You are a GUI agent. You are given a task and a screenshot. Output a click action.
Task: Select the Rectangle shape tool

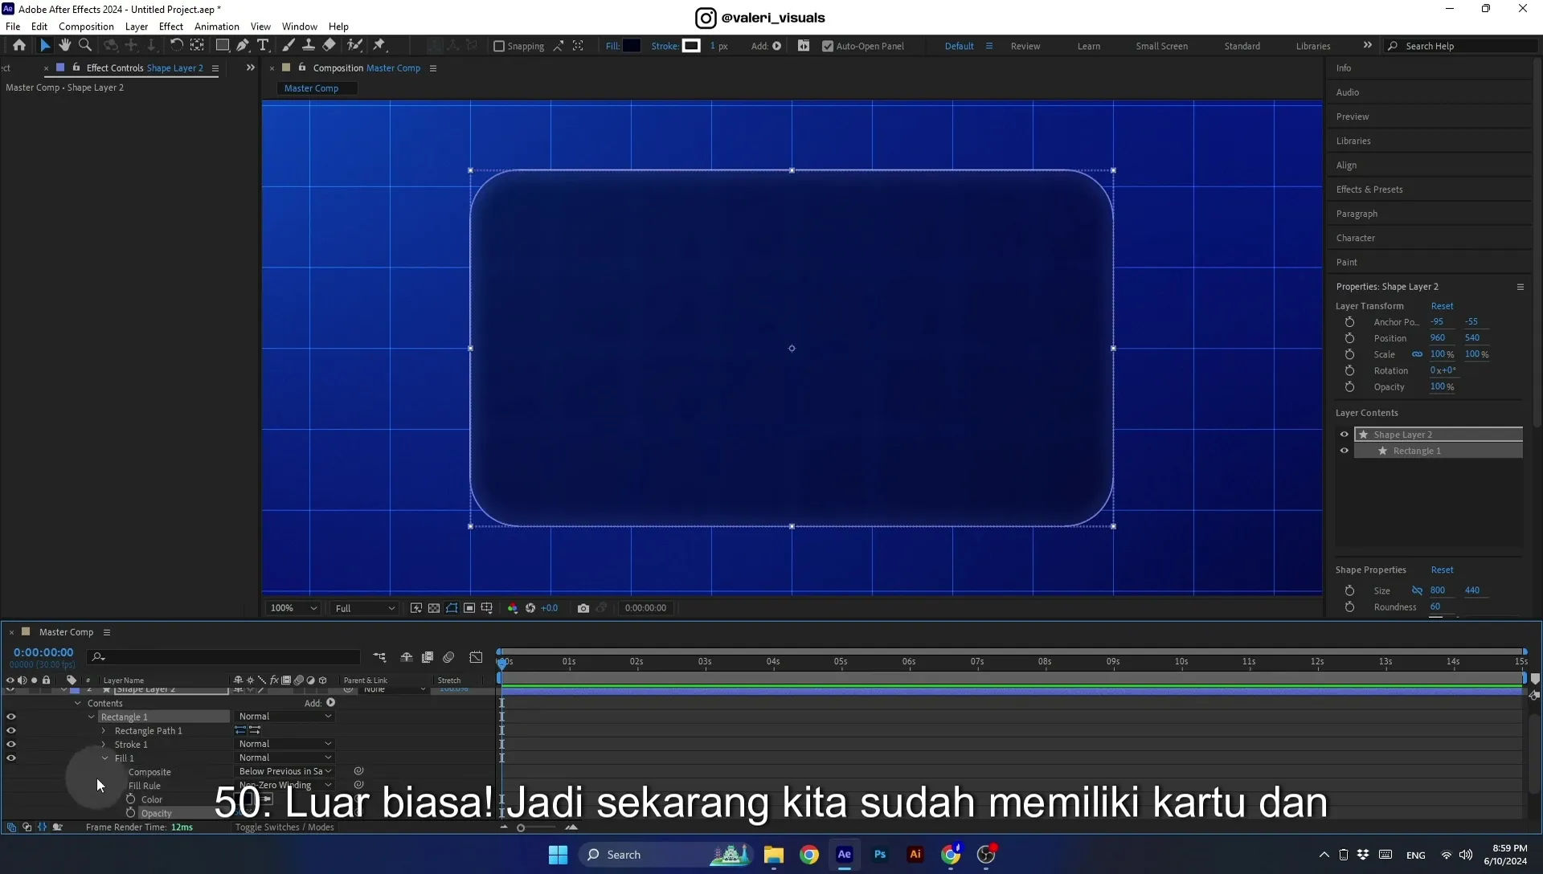click(223, 46)
